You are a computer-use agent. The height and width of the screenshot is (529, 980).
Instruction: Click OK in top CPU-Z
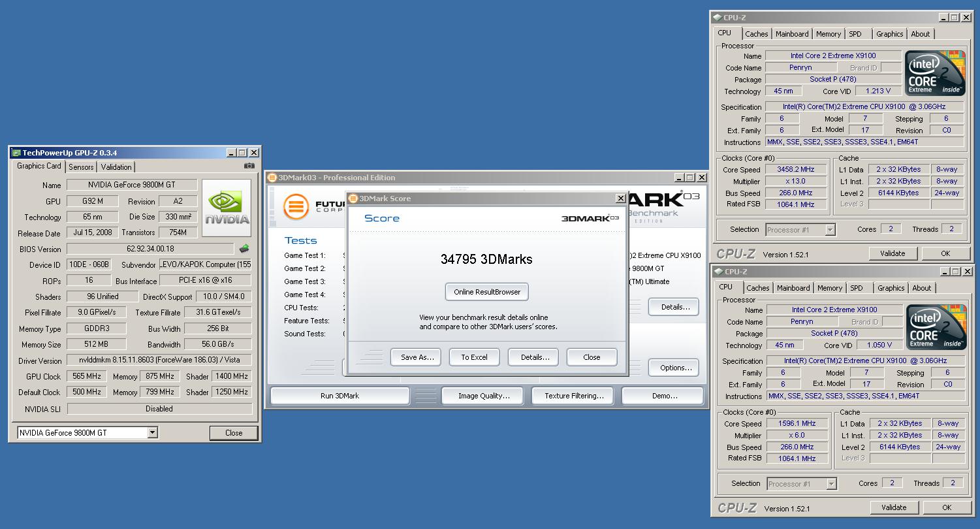[945, 253]
